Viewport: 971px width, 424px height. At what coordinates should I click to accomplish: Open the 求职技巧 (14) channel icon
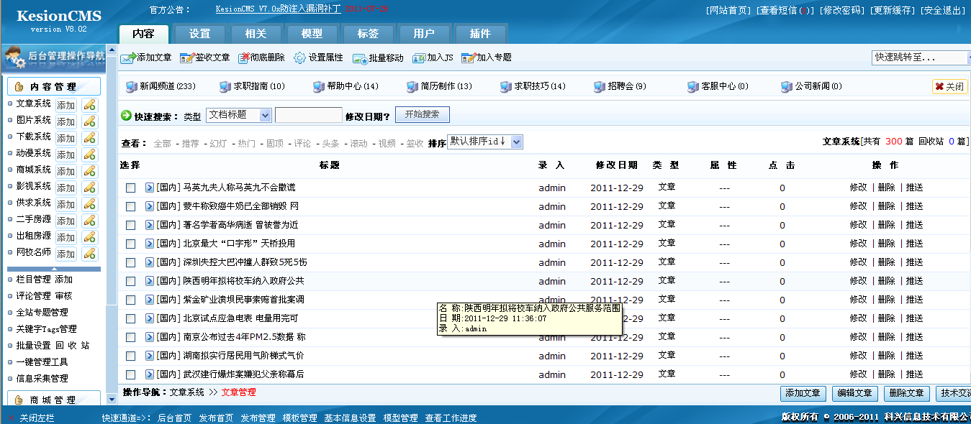[x=506, y=86]
